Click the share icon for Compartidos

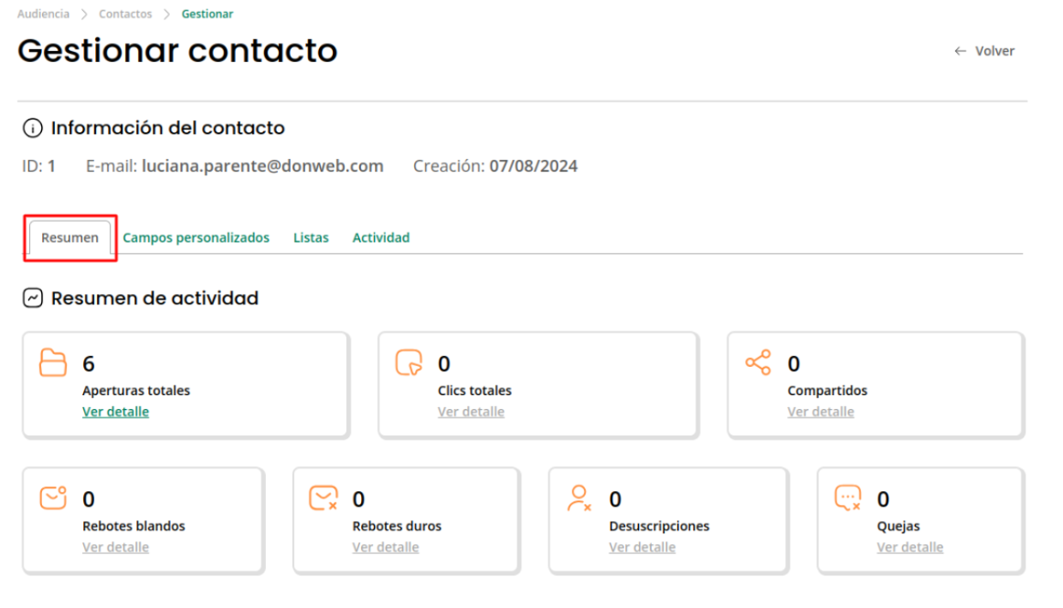tap(758, 362)
